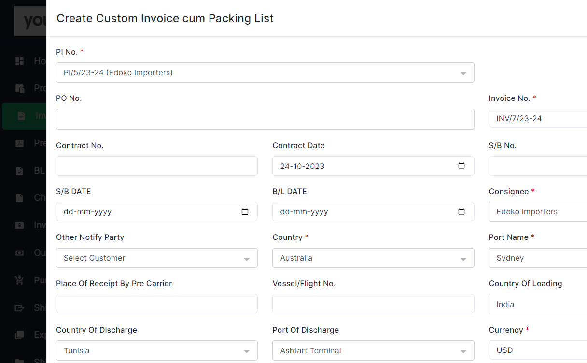
Task: Click the cart icon in sidebar
Action: pos(19,280)
